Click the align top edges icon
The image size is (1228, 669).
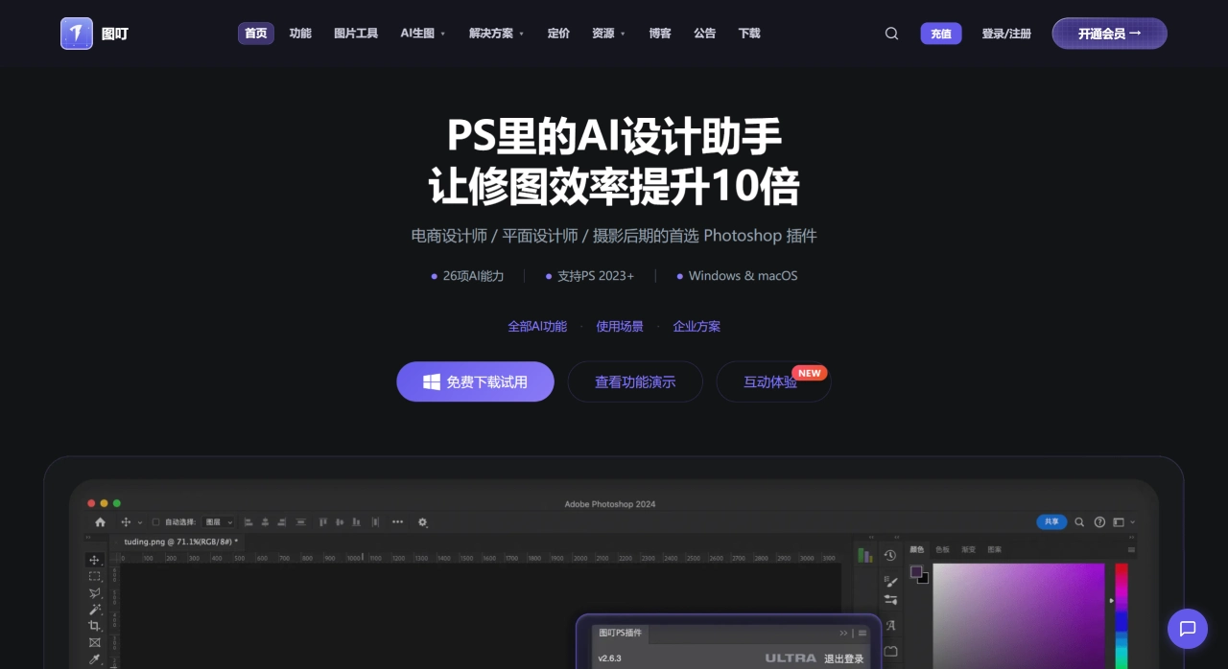[322, 522]
